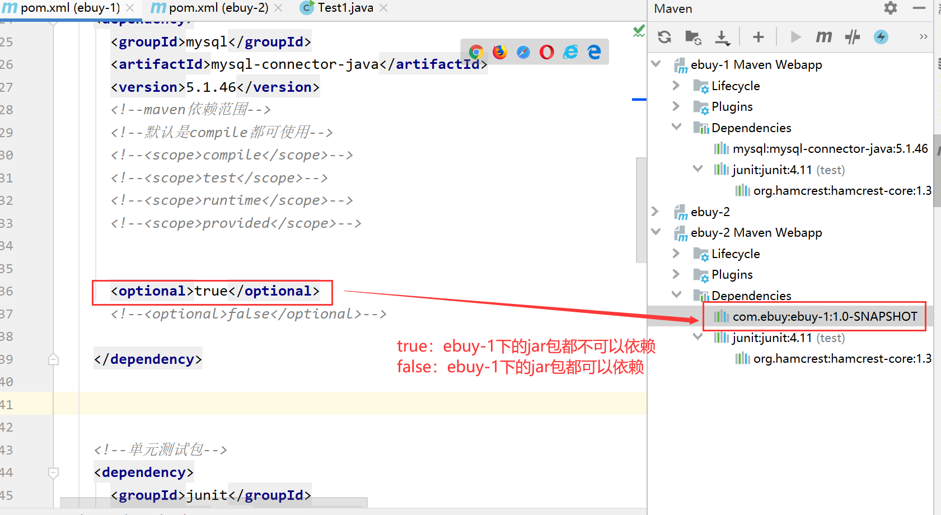
Task: Click the optional true tag text
Action: tap(215, 291)
